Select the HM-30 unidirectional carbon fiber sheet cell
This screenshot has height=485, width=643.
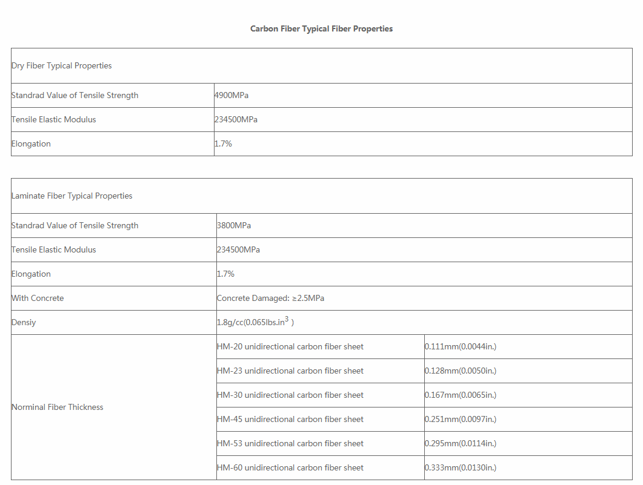coord(290,395)
